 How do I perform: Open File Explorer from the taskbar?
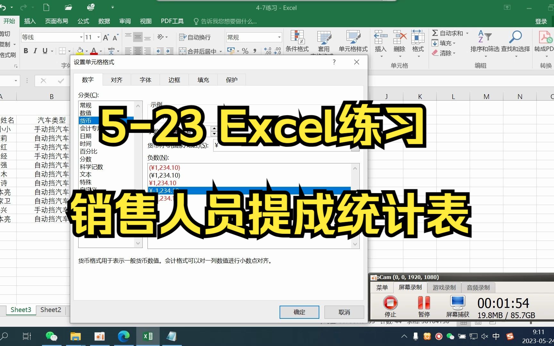pos(75,336)
